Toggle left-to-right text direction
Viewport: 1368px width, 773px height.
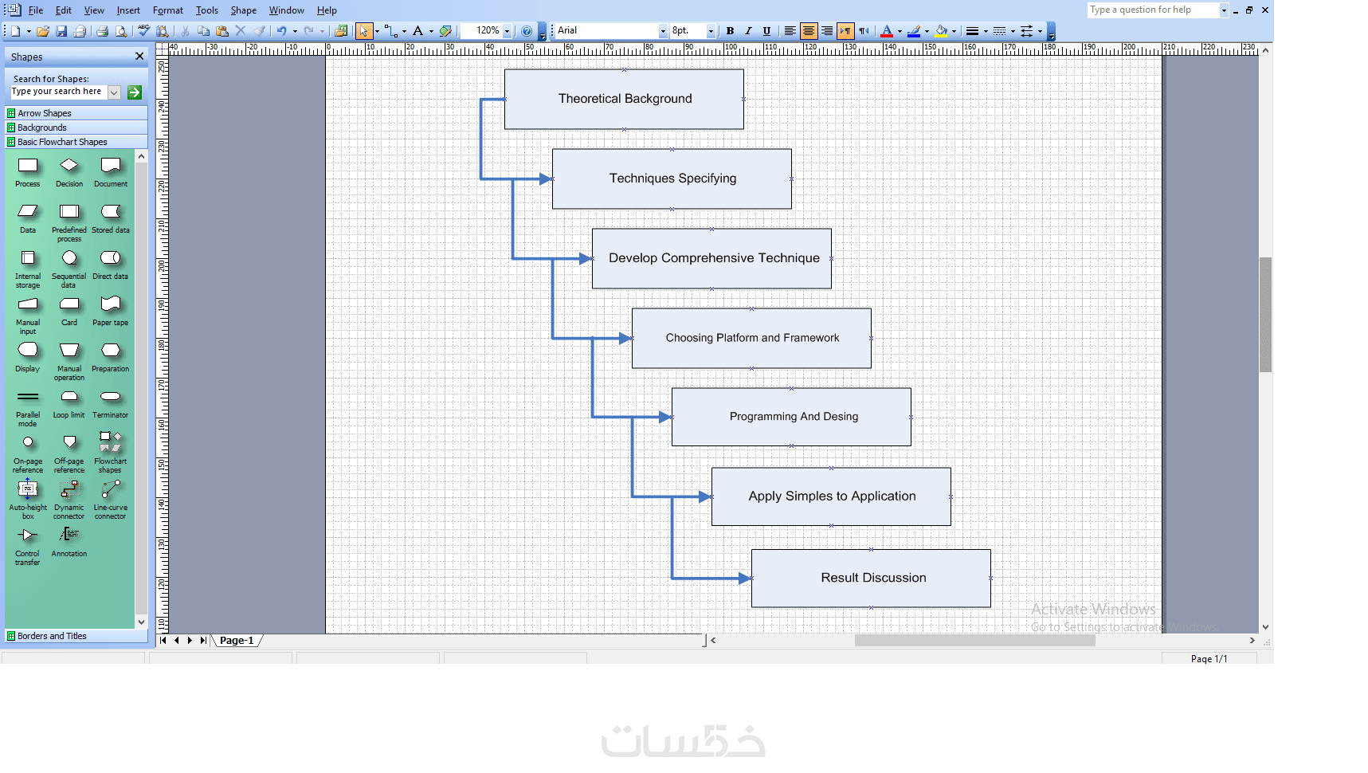click(845, 31)
